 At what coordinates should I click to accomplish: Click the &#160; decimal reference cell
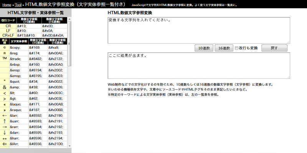38,65
